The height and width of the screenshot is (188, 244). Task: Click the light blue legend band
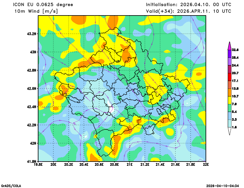coord(229,116)
